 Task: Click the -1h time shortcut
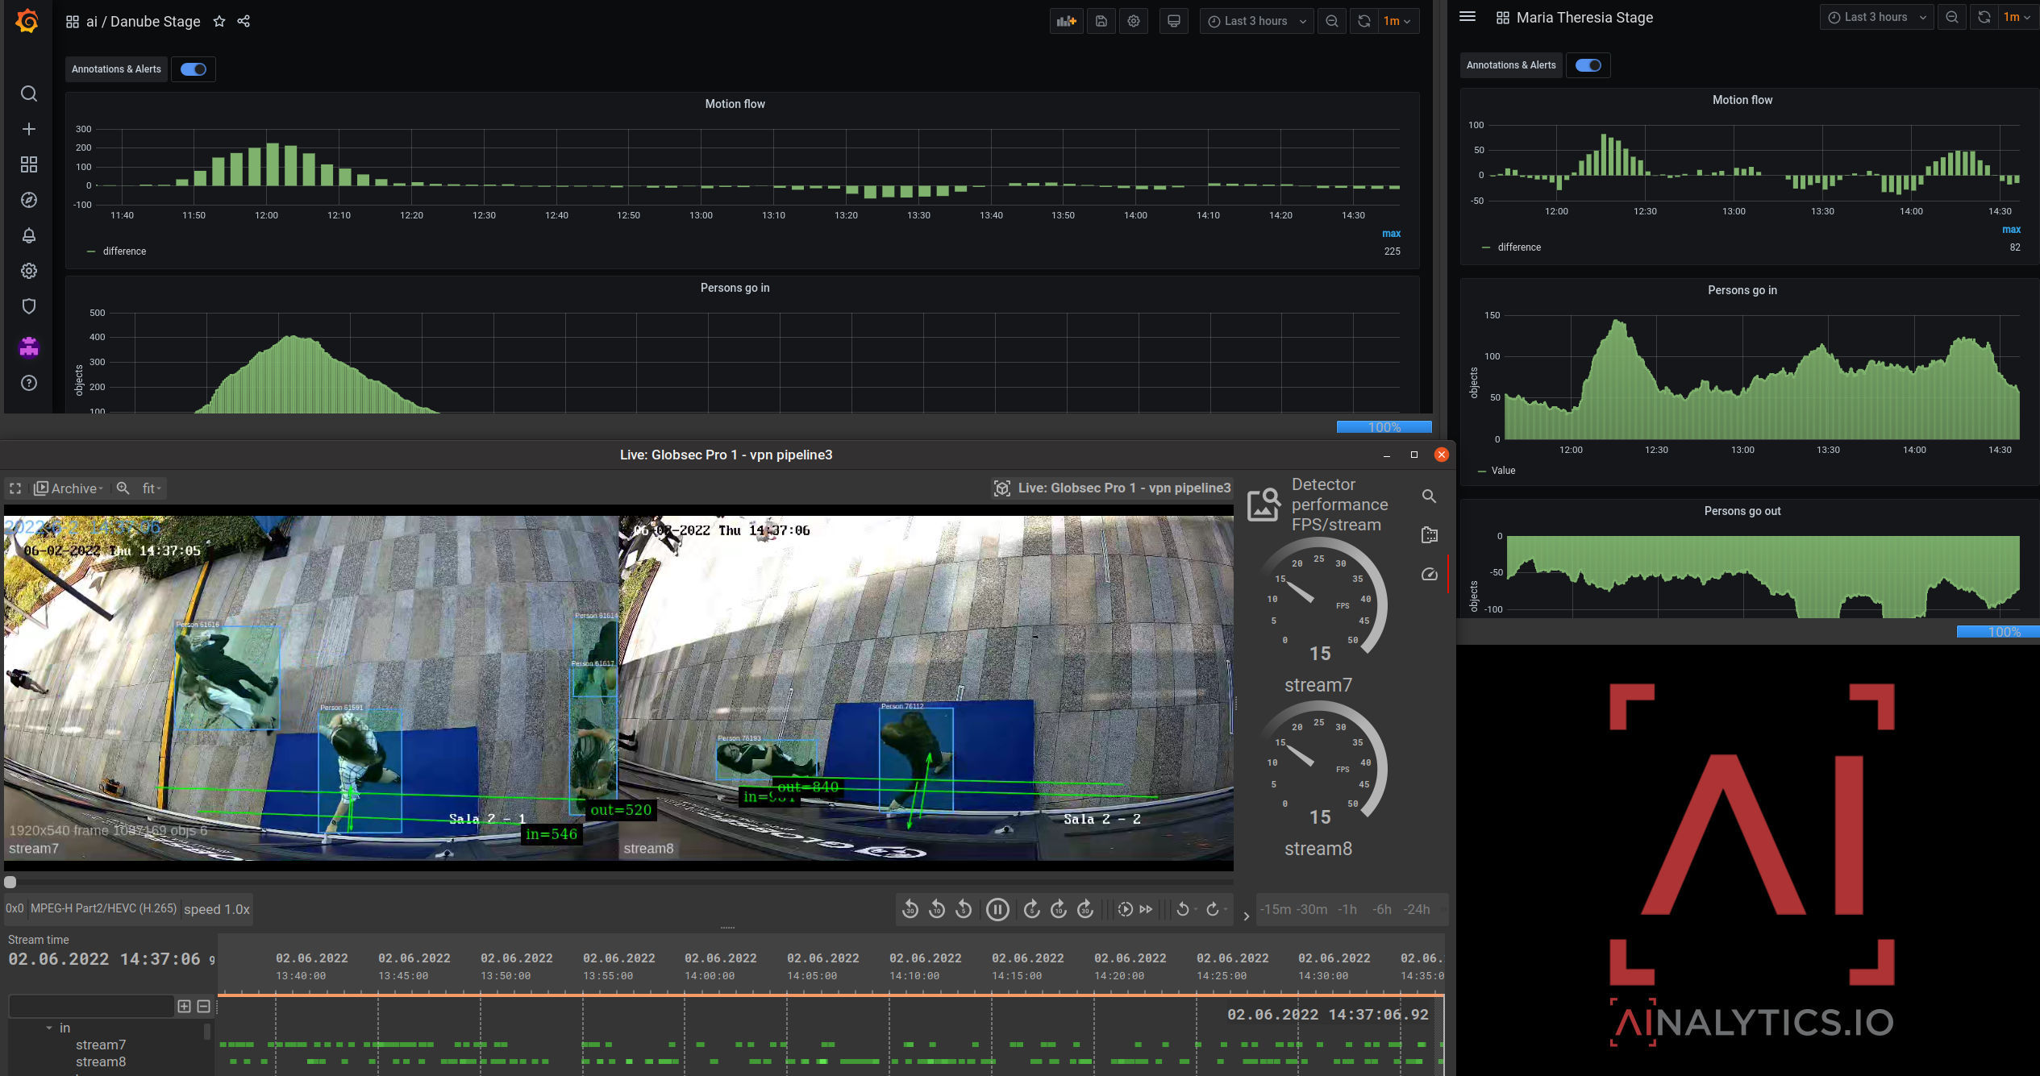(x=1347, y=910)
